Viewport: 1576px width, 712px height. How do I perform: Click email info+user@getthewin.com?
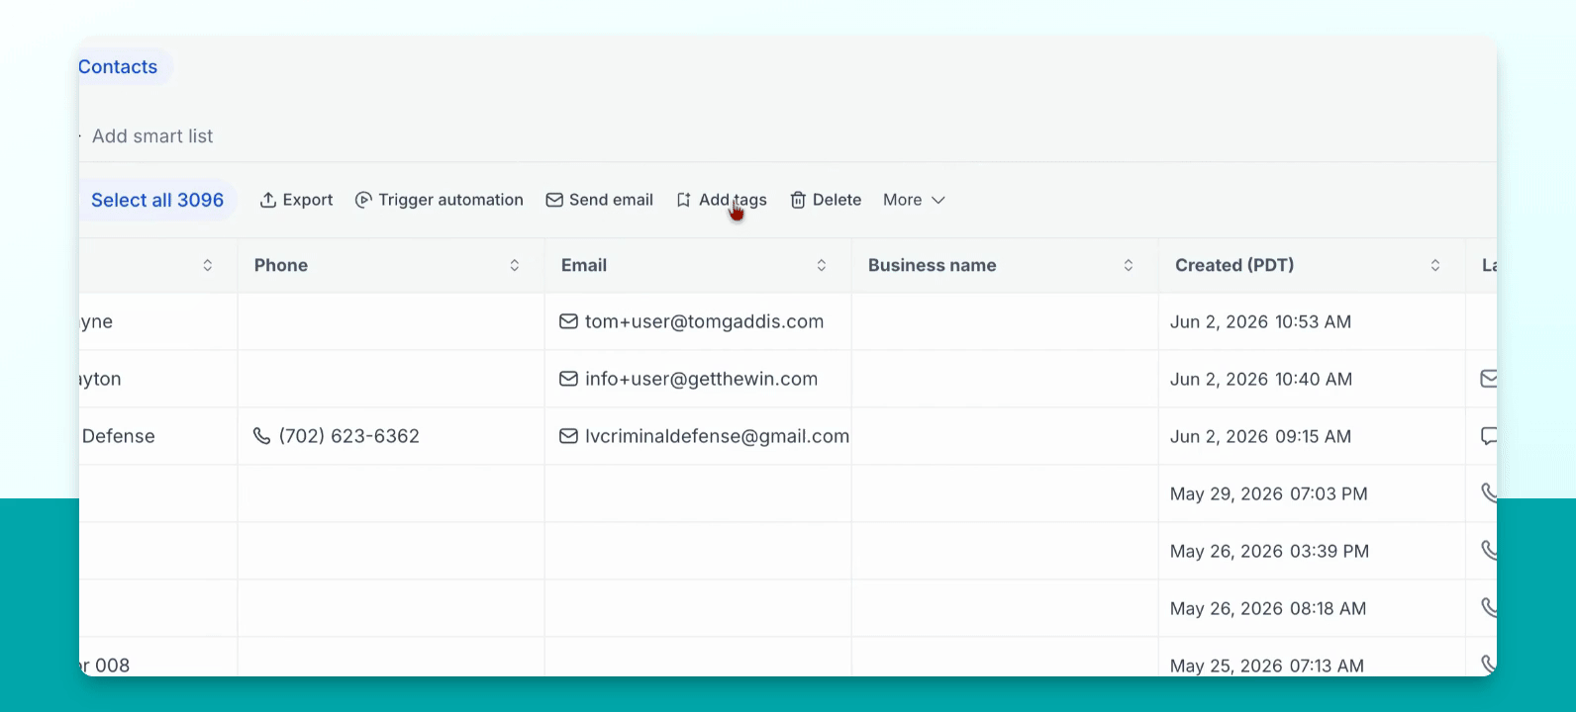coord(701,379)
